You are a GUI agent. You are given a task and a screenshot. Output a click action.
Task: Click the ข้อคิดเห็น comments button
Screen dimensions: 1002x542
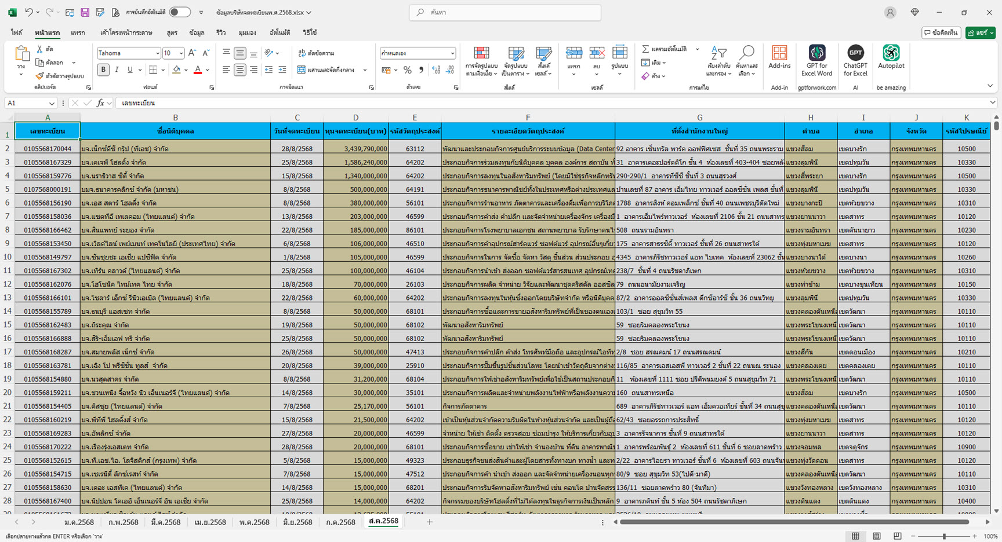click(x=941, y=33)
